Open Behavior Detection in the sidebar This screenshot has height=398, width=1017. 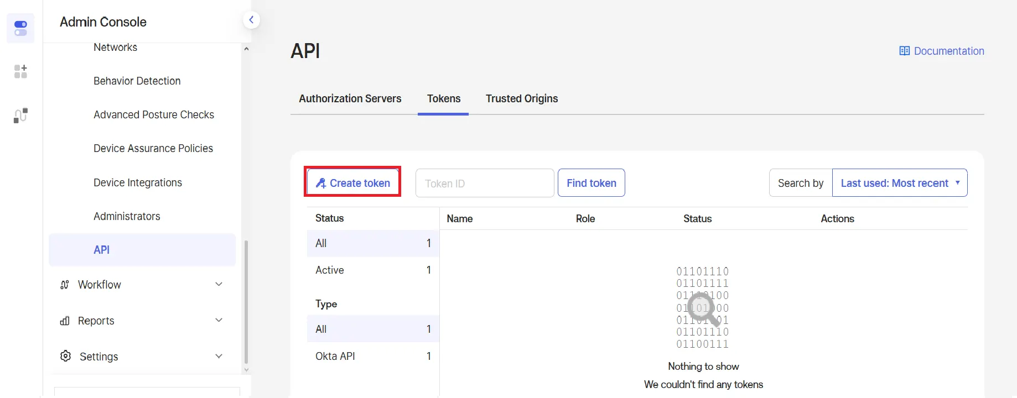(137, 81)
